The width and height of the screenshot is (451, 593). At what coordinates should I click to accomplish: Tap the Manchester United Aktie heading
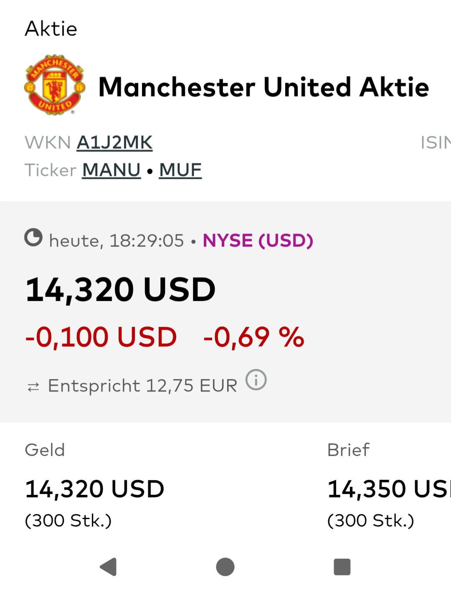(x=264, y=87)
